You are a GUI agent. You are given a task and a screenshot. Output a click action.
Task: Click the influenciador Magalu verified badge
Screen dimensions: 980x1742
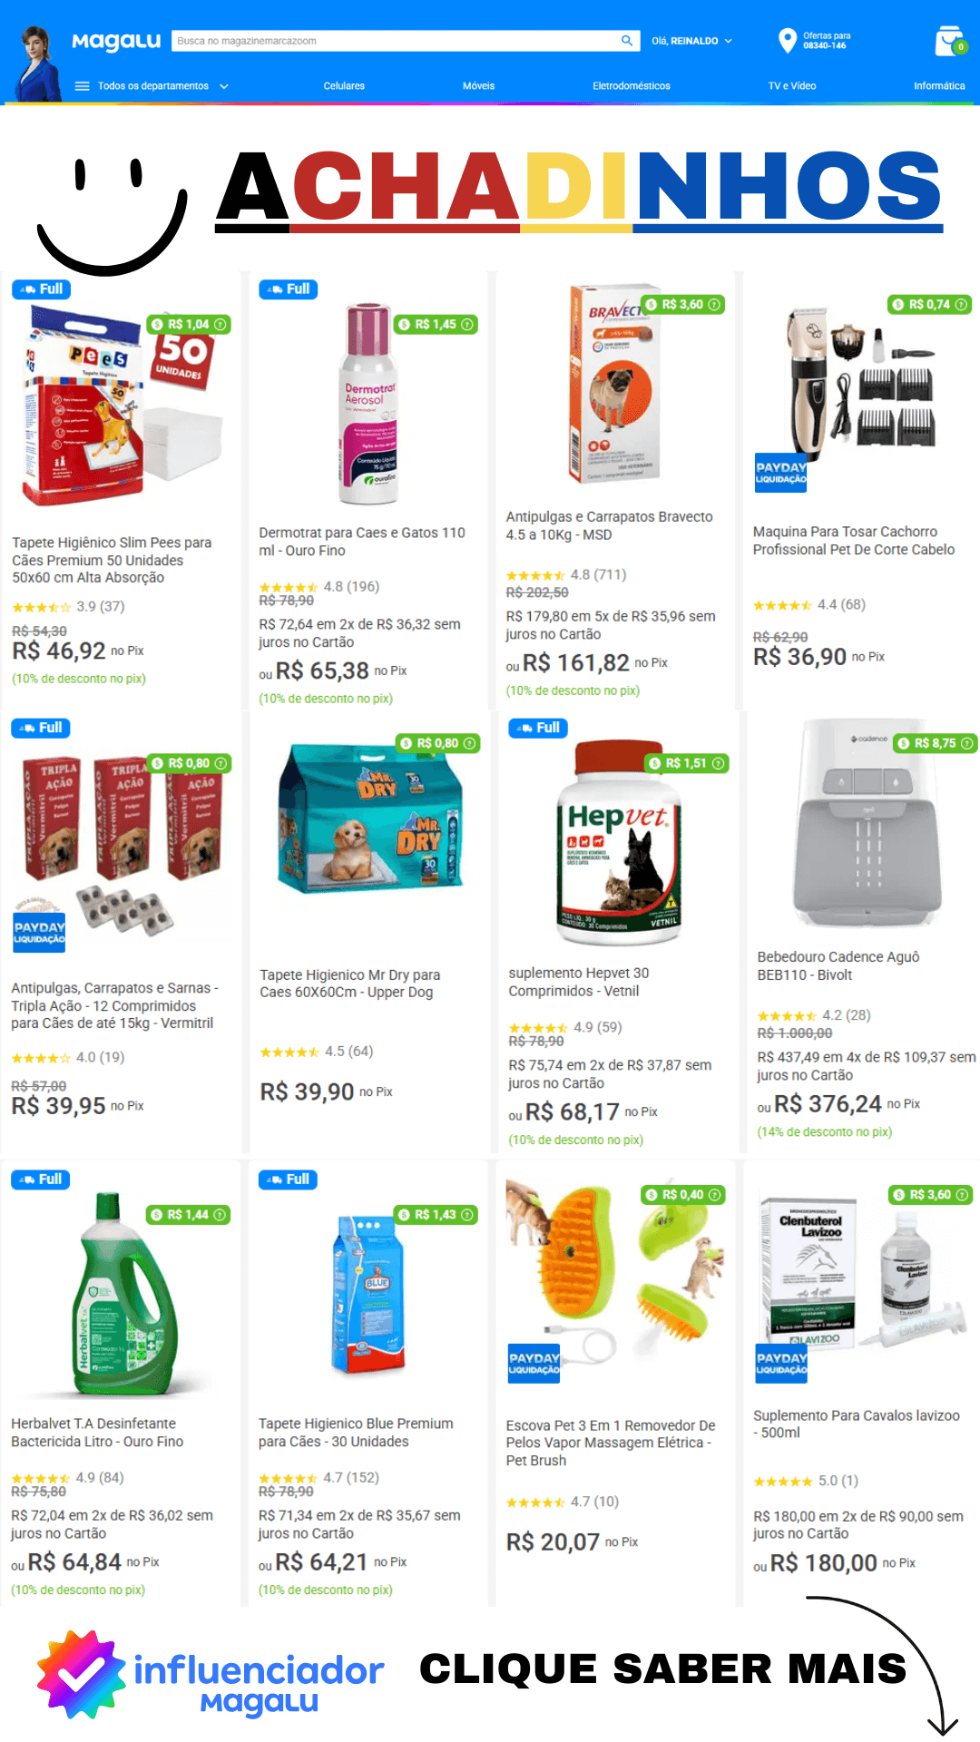[x=81, y=1675]
